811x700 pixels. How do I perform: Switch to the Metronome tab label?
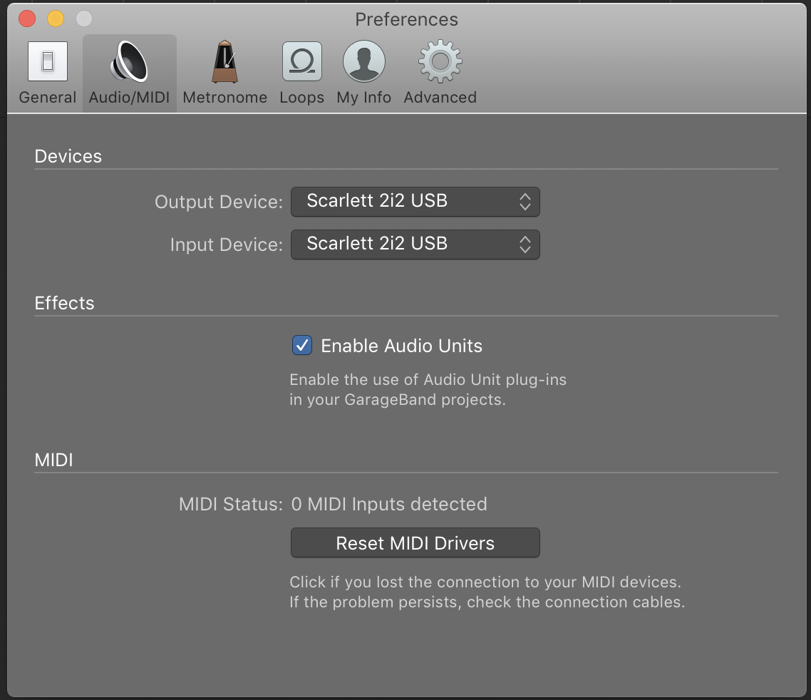pos(224,98)
